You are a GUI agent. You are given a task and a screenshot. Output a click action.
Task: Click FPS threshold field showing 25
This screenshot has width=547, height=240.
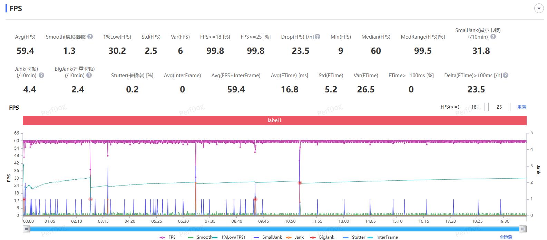[x=499, y=107]
